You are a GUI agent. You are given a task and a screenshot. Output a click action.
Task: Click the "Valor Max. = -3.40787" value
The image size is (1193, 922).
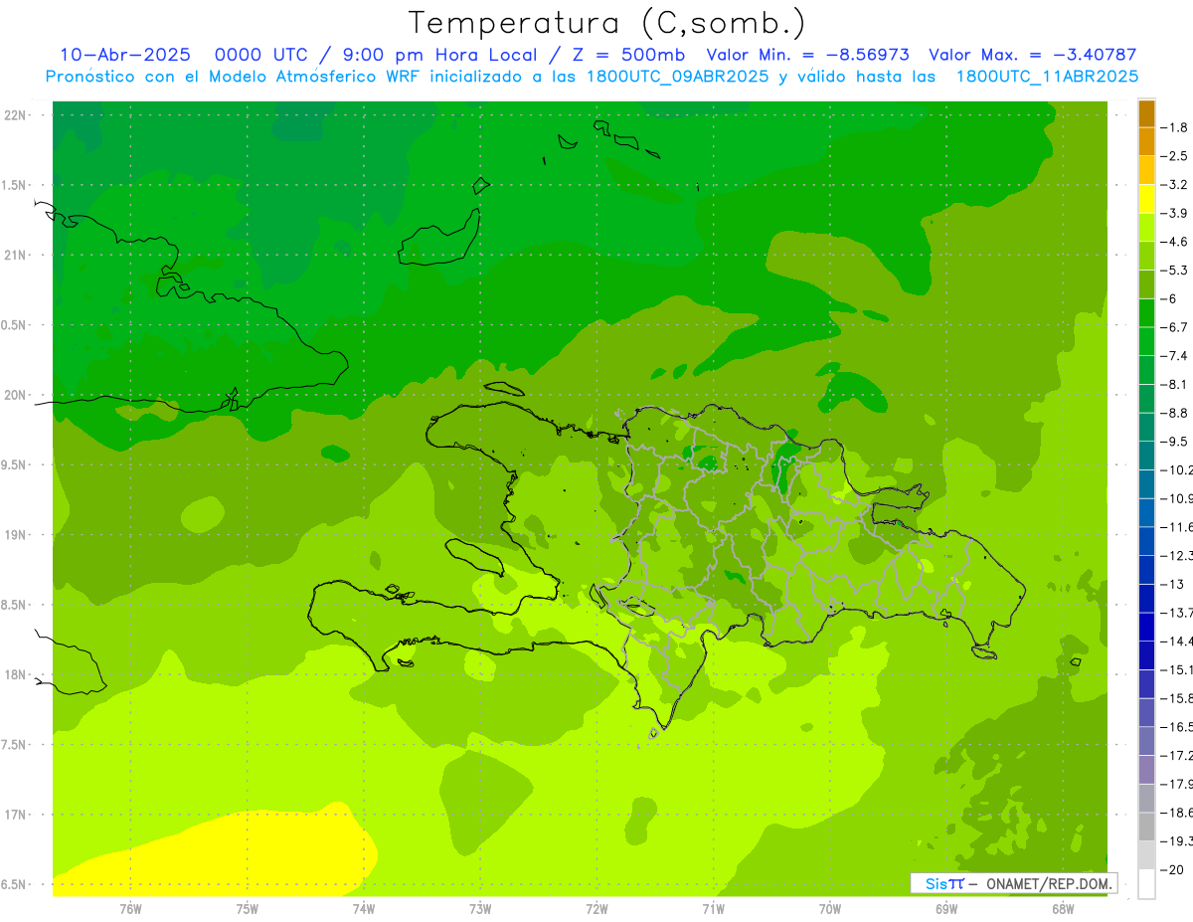(1032, 55)
